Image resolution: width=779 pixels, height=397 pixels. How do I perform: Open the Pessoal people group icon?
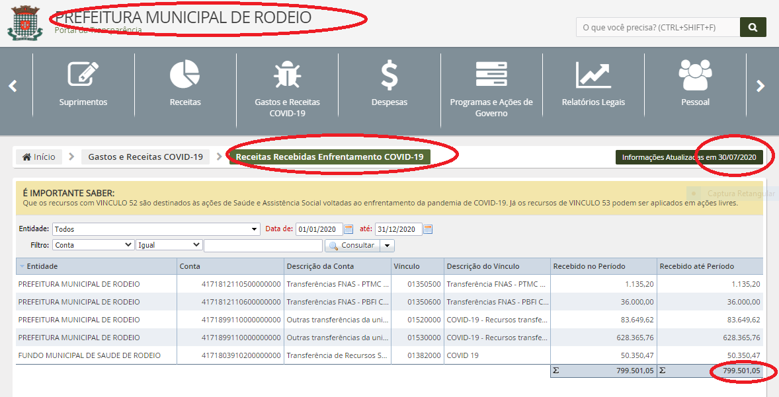[695, 75]
